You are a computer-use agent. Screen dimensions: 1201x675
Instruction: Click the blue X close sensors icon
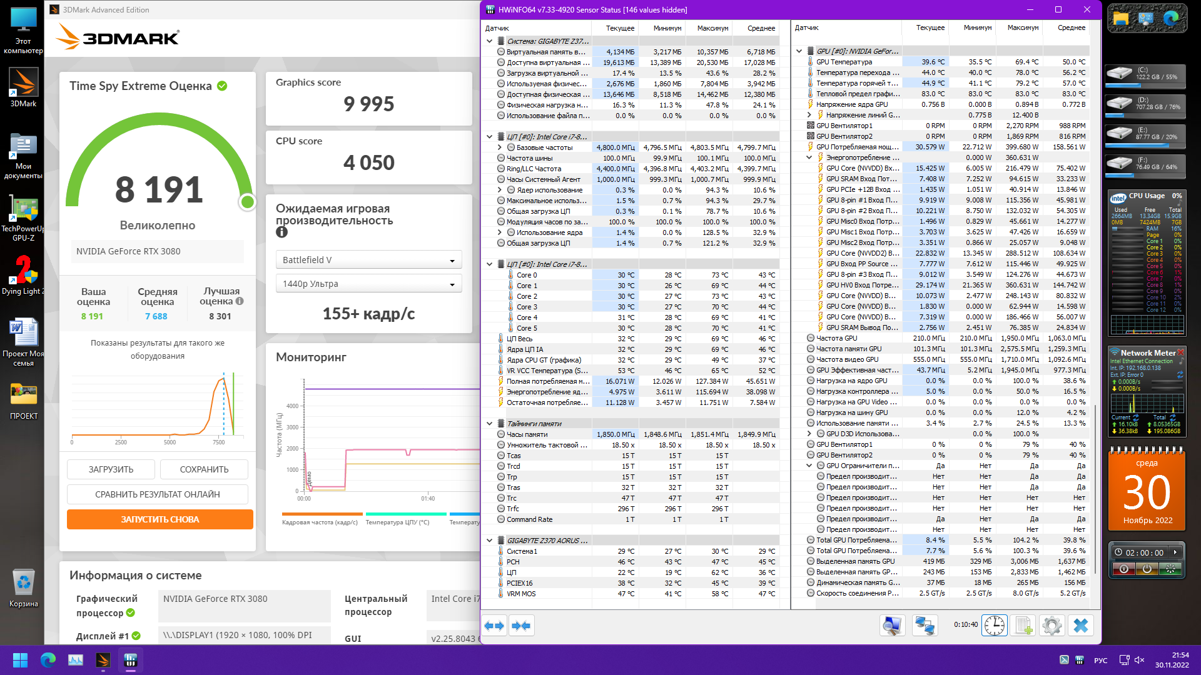(1081, 626)
